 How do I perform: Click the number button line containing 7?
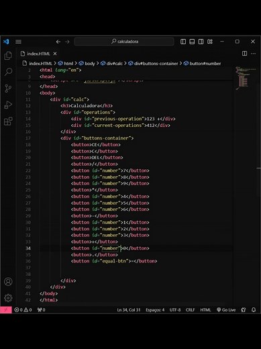[110, 170]
